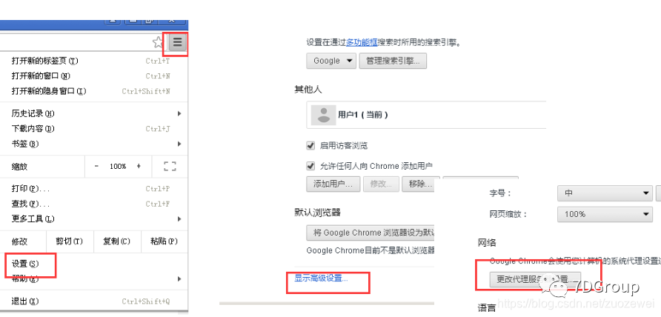Choose 打开新的窗口 menu entry
Screen dimensions: 661x317
click(x=93, y=76)
